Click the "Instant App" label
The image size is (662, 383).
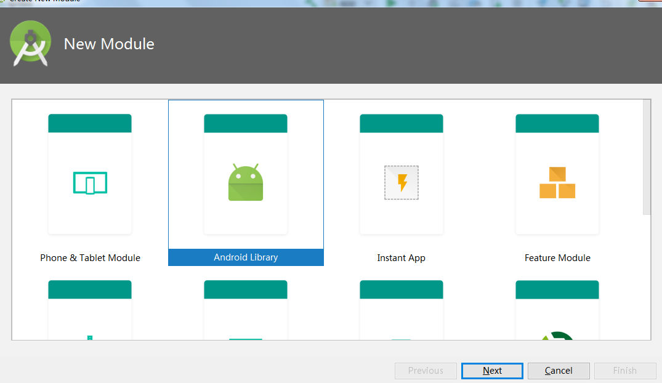401,258
